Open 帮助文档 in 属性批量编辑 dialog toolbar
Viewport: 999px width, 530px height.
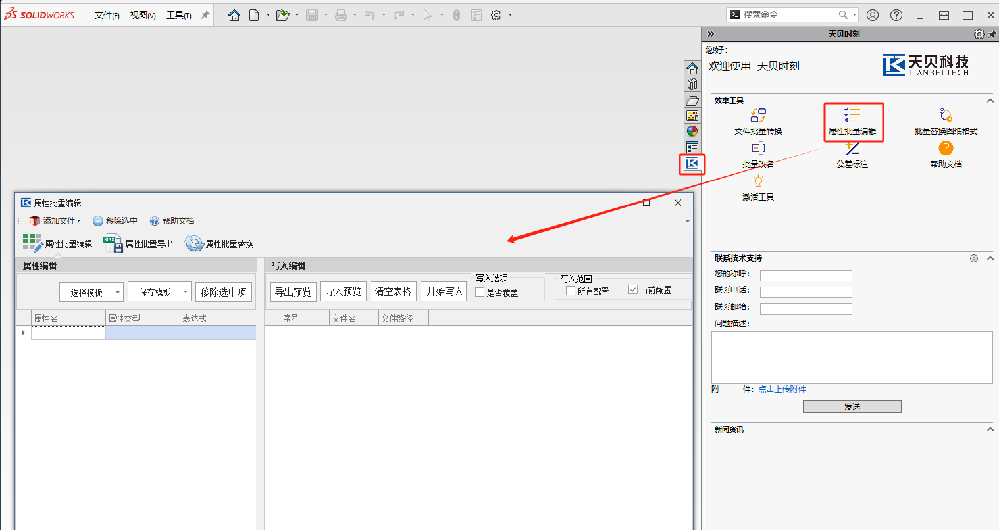[172, 221]
